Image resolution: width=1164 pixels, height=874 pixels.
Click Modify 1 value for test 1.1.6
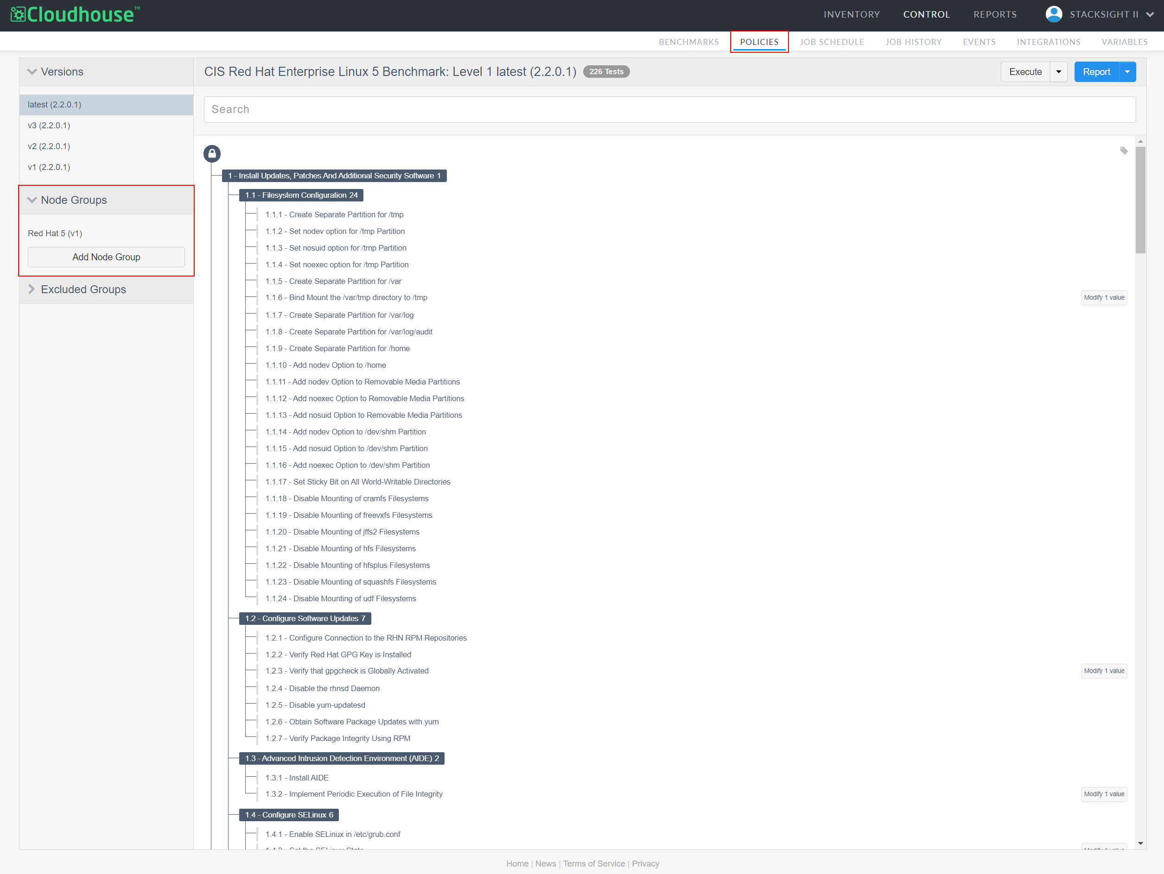point(1104,298)
